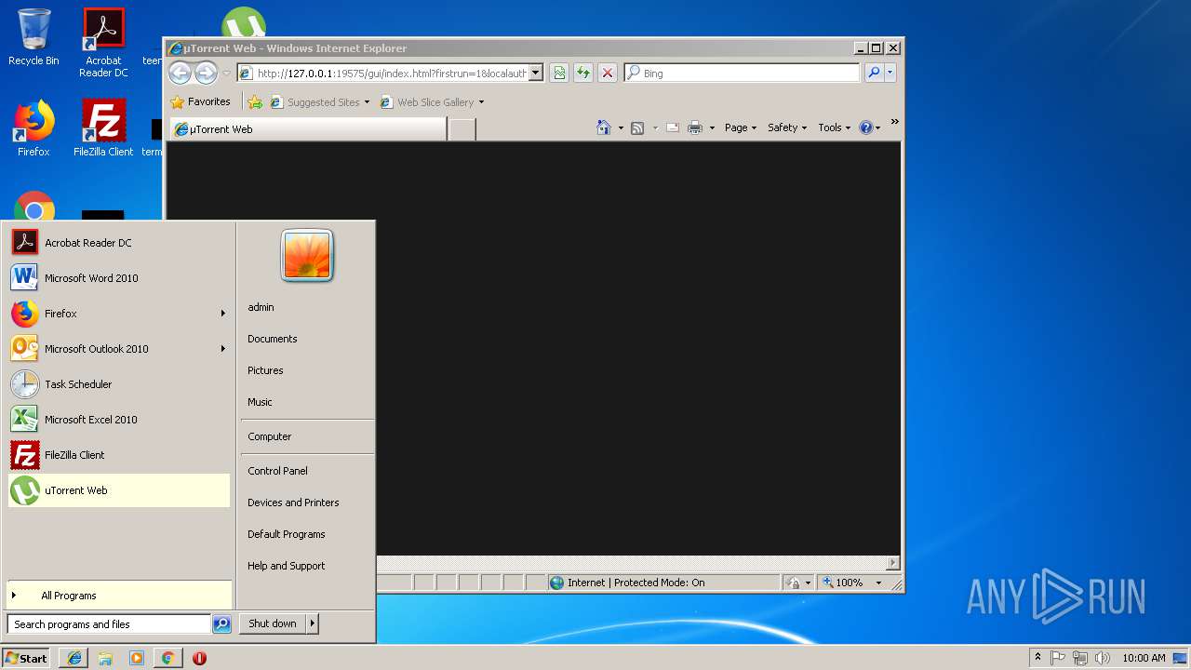Launch Task Scheduler from Start menu

[118, 384]
